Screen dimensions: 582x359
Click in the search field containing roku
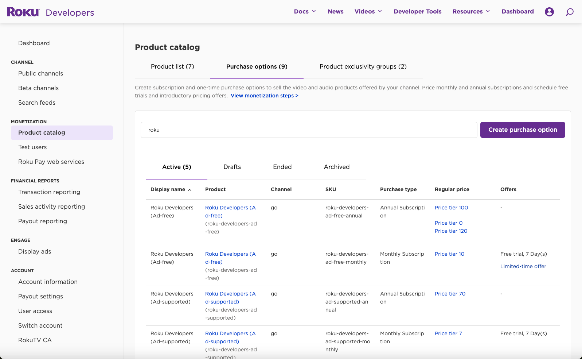point(309,130)
